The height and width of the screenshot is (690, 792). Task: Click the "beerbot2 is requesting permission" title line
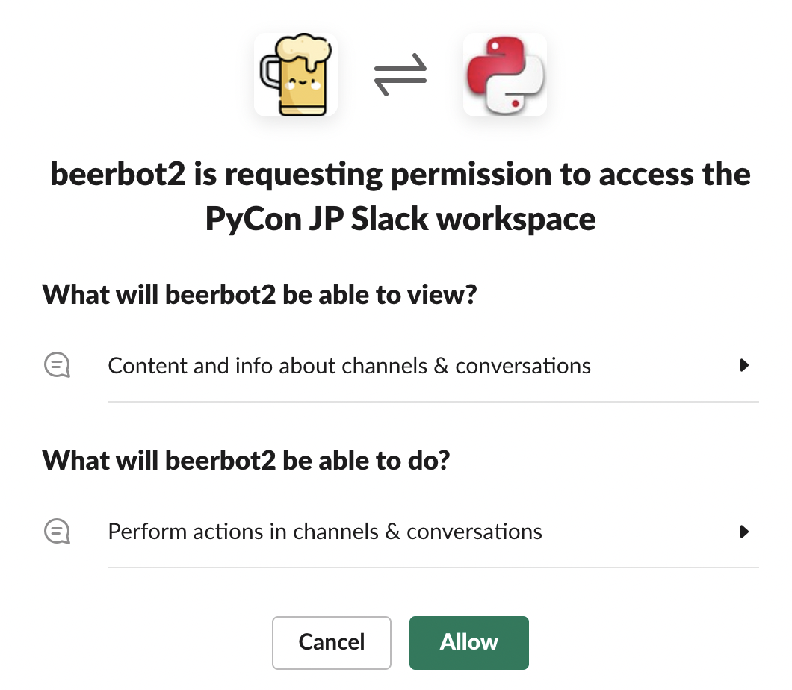[400, 175]
